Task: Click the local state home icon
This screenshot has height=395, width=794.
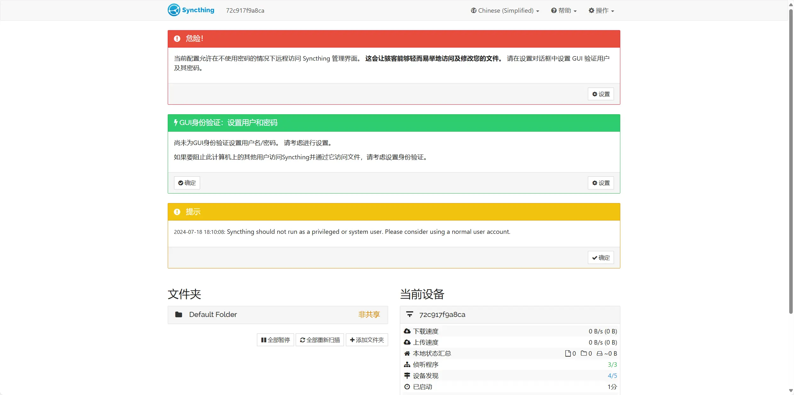Action: 407,353
